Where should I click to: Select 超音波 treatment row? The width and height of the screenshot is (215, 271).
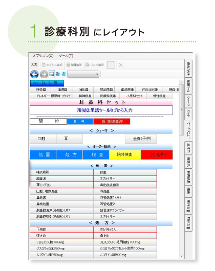61,178
